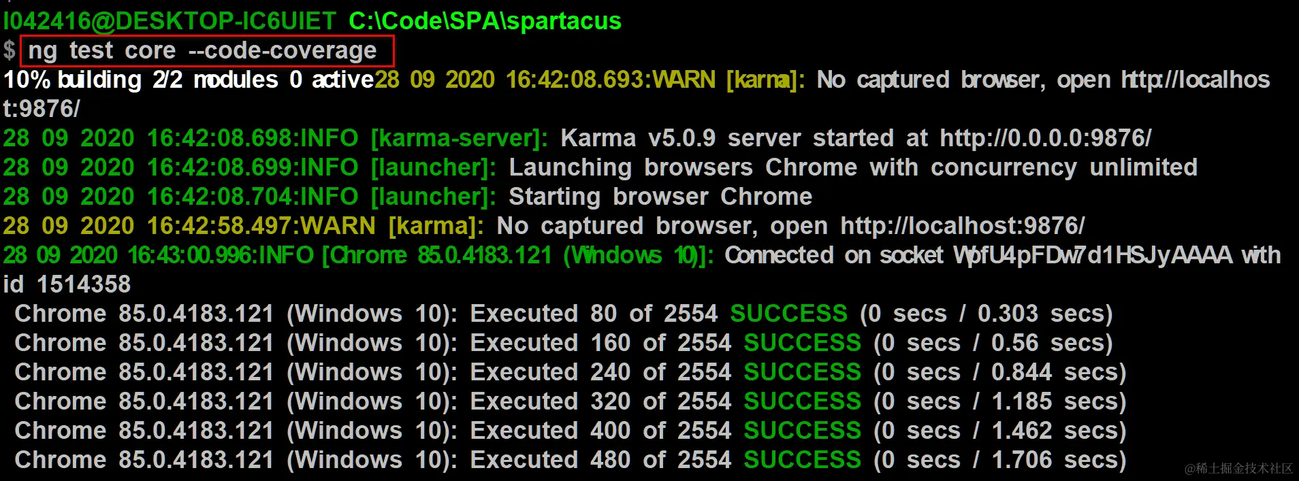
Task: Click 'Launching browsers Chrome with concurrency unlimited'
Action: pos(853,167)
